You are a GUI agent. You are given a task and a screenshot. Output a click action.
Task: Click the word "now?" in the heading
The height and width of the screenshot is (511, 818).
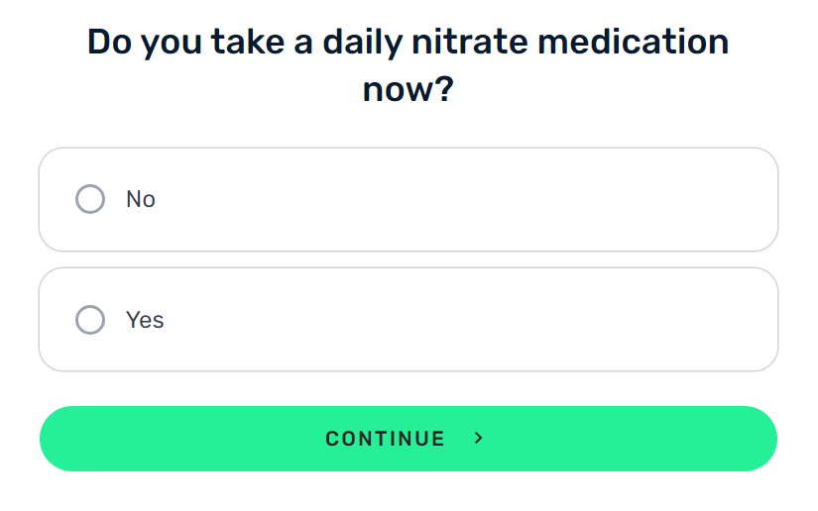click(x=409, y=89)
